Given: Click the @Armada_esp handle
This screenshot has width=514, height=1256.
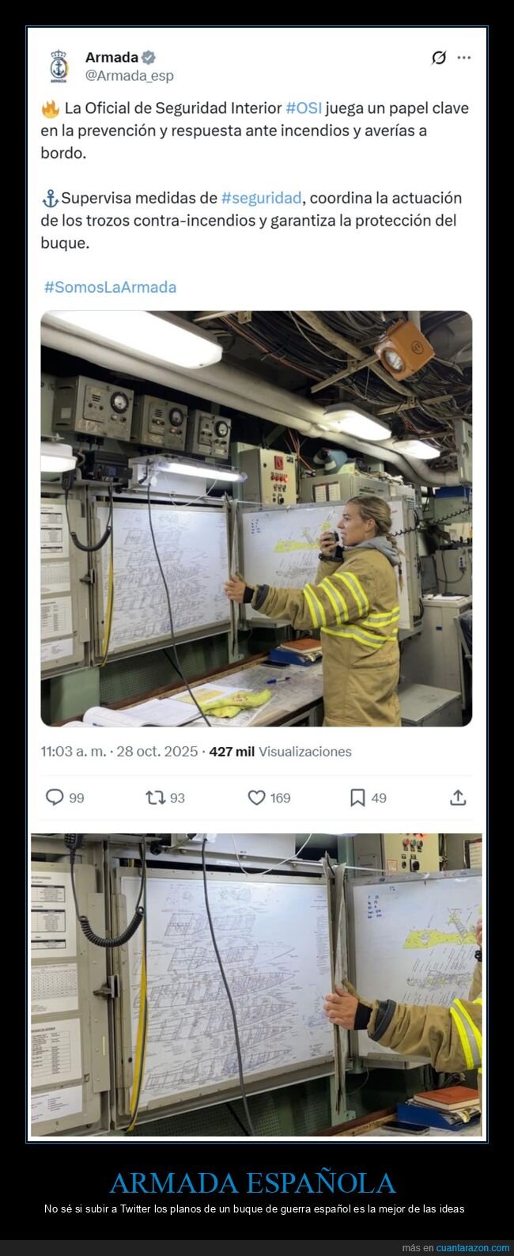Looking at the screenshot, I should click(x=129, y=76).
